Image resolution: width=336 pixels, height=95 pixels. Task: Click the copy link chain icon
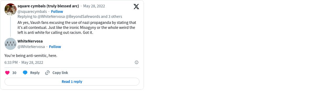47,73
